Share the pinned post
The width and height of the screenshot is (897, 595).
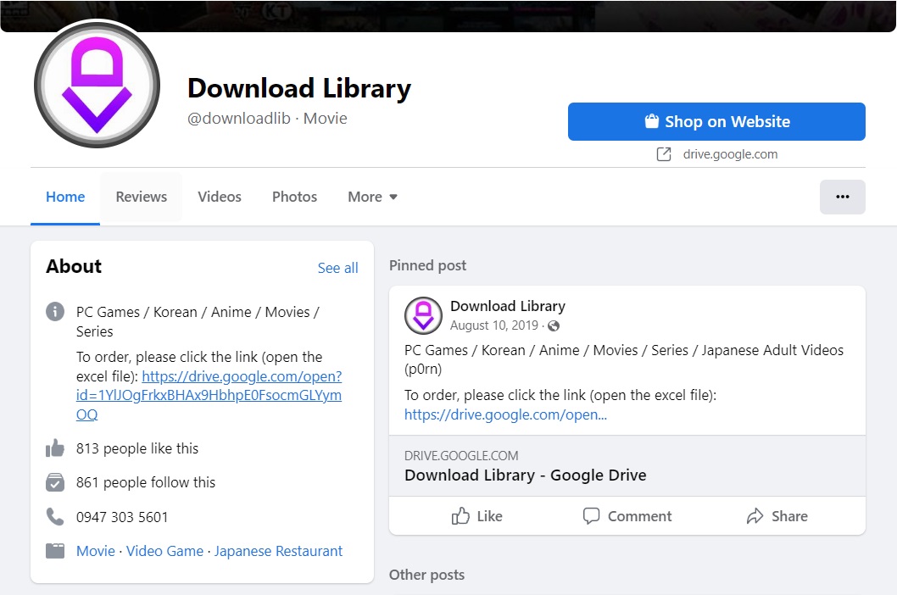tap(777, 516)
